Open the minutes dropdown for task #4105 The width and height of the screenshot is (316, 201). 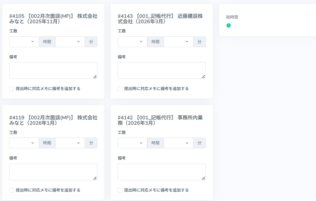click(x=70, y=42)
